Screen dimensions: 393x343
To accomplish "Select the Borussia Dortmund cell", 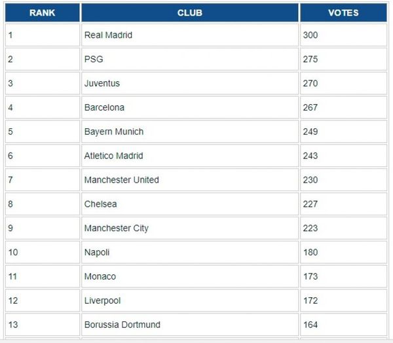I will pos(190,325).
